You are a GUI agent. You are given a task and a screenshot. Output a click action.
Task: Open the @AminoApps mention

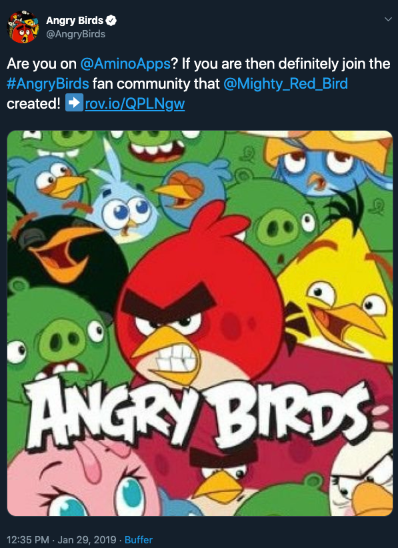pyautogui.click(x=125, y=64)
